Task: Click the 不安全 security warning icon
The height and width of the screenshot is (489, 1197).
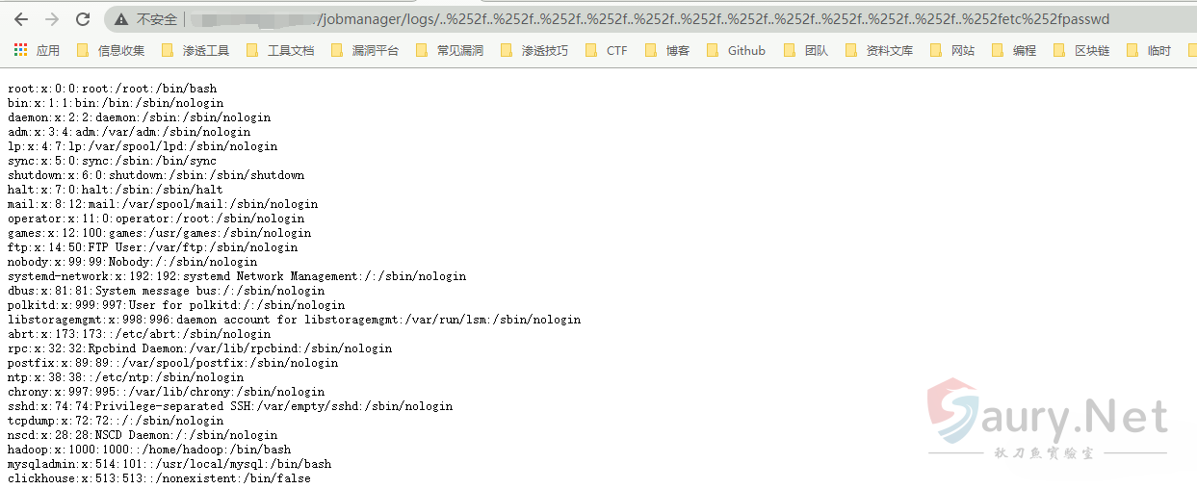Action: (121, 19)
